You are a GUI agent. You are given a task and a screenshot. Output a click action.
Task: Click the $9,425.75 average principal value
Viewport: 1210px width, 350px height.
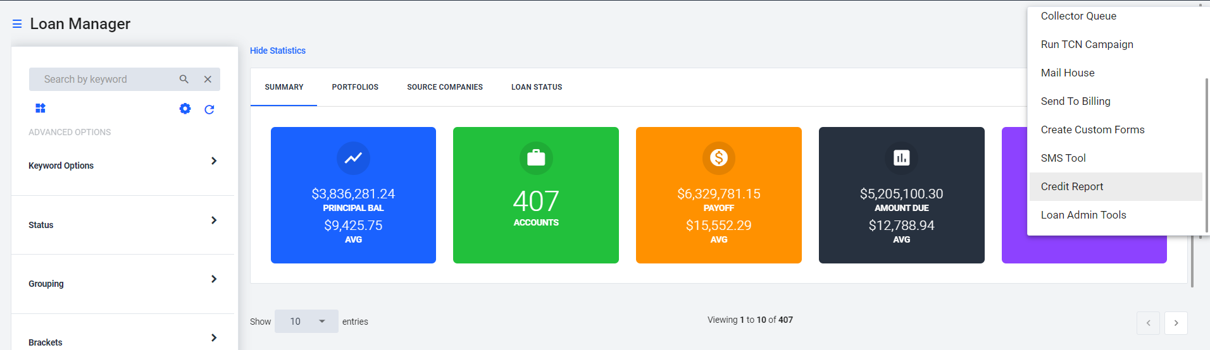[353, 226]
